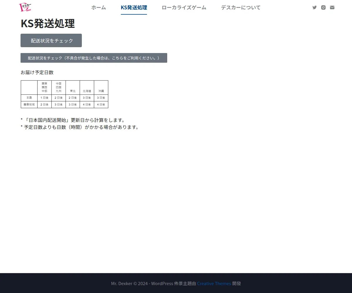This screenshot has width=352, height=293.
Task: Click the 北海道 column header in table
Action: (x=87, y=91)
